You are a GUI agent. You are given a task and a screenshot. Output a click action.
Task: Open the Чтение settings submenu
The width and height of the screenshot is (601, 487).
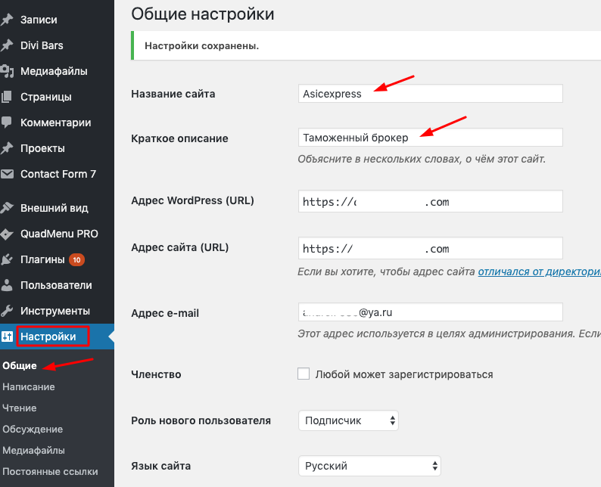(x=19, y=408)
